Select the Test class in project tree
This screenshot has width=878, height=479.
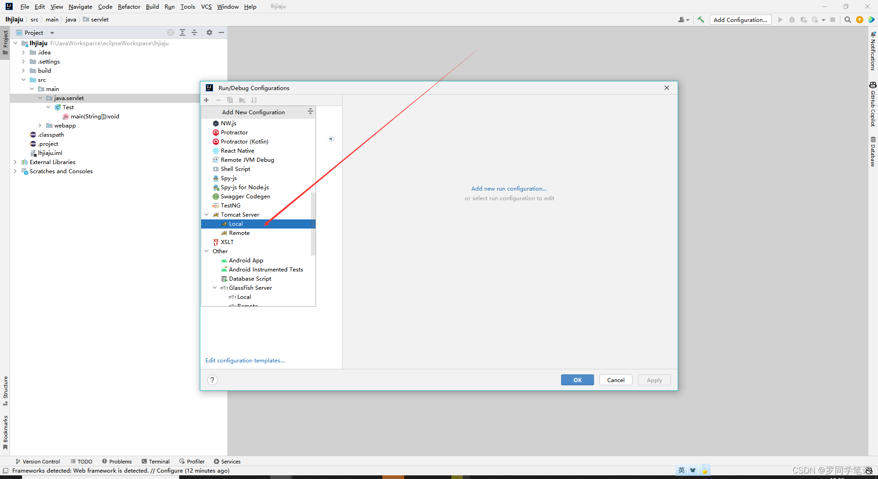(68, 107)
